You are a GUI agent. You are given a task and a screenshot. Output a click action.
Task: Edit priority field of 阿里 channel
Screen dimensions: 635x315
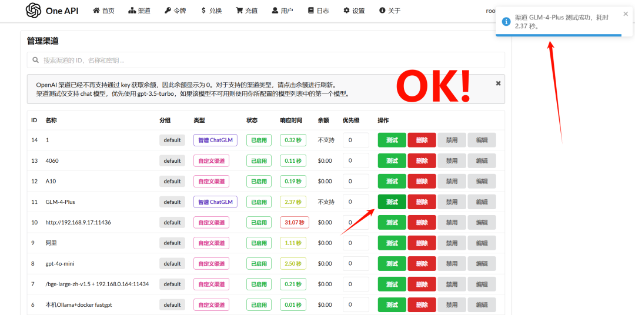click(356, 243)
